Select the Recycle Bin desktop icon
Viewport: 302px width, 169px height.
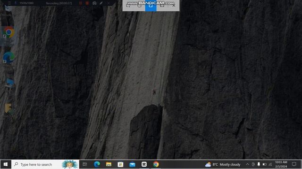(x=8, y=10)
